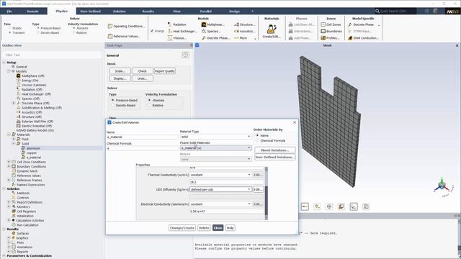
Task: Open the Solution ribbon tab
Action: tap(119, 12)
